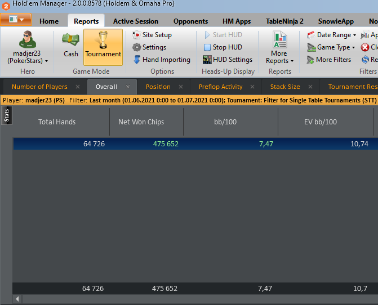Sort by bb/100 column header
Screen dimensions: 378x305
225,122
